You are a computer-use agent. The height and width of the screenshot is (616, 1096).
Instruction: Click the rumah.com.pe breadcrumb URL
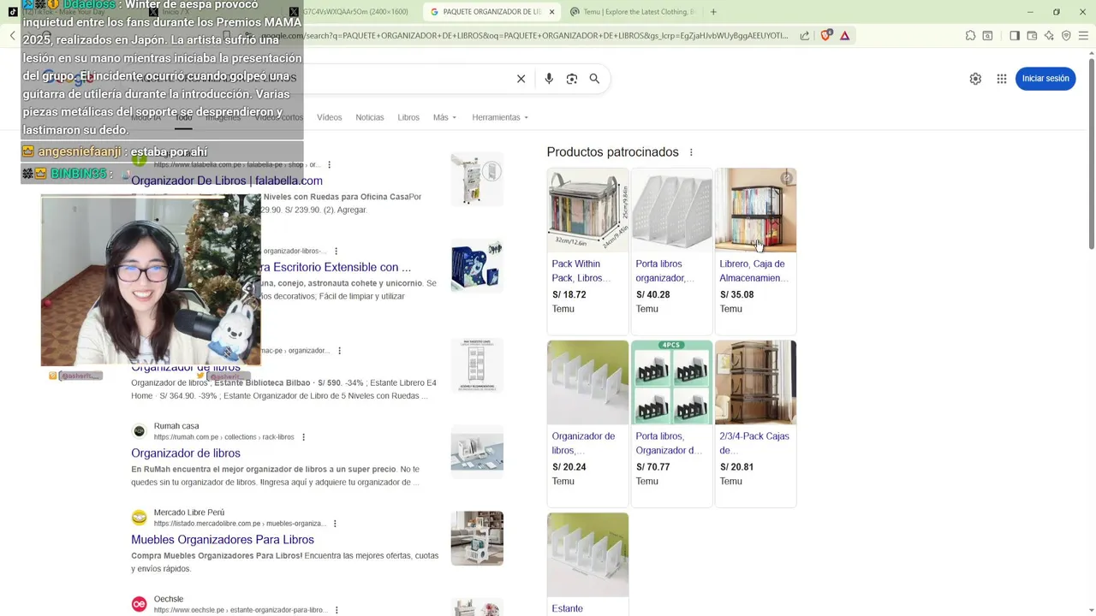(223, 437)
